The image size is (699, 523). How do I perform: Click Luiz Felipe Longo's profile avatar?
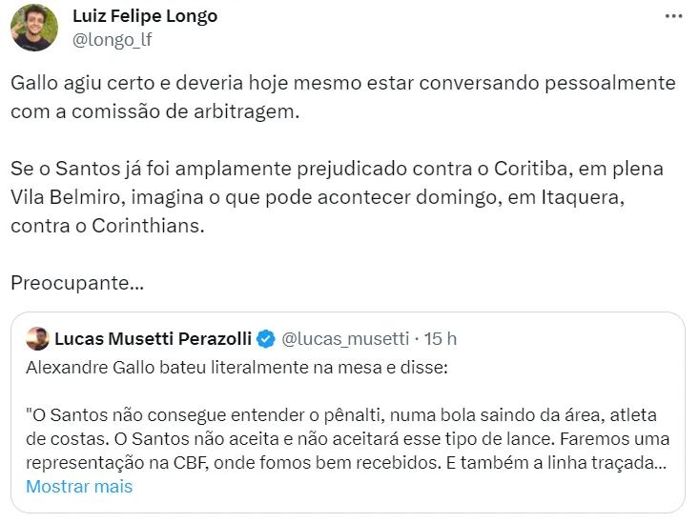(34, 28)
